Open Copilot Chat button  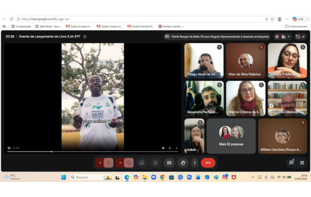(x=298, y=19)
